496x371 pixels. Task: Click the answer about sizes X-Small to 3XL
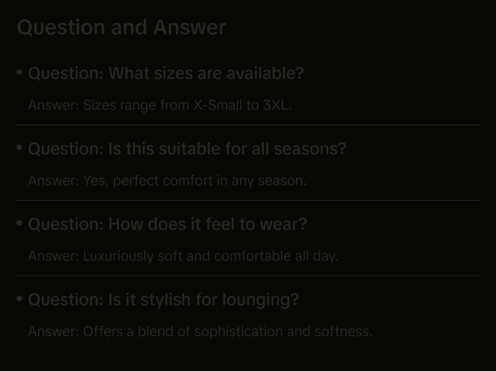point(160,105)
